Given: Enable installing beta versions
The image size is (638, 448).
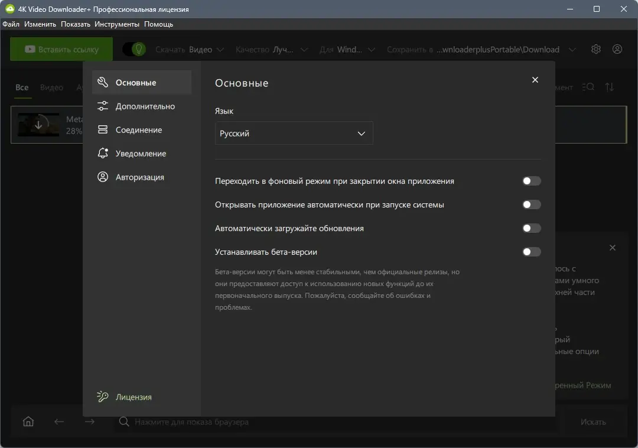Looking at the screenshot, I should coord(530,252).
